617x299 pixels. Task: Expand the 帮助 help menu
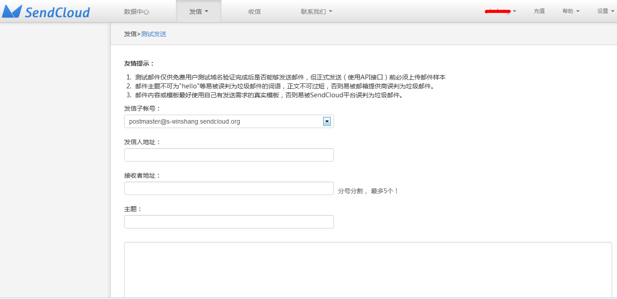[x=571, y=11]
